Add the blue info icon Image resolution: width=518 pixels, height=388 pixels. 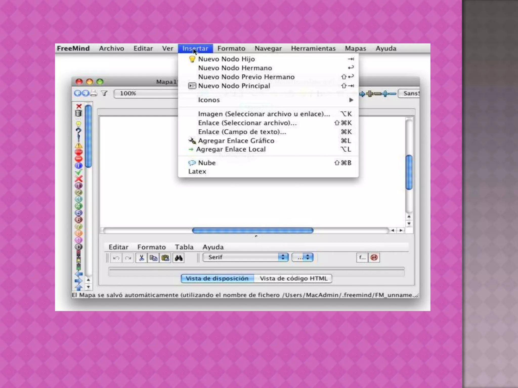pos(78,166)
